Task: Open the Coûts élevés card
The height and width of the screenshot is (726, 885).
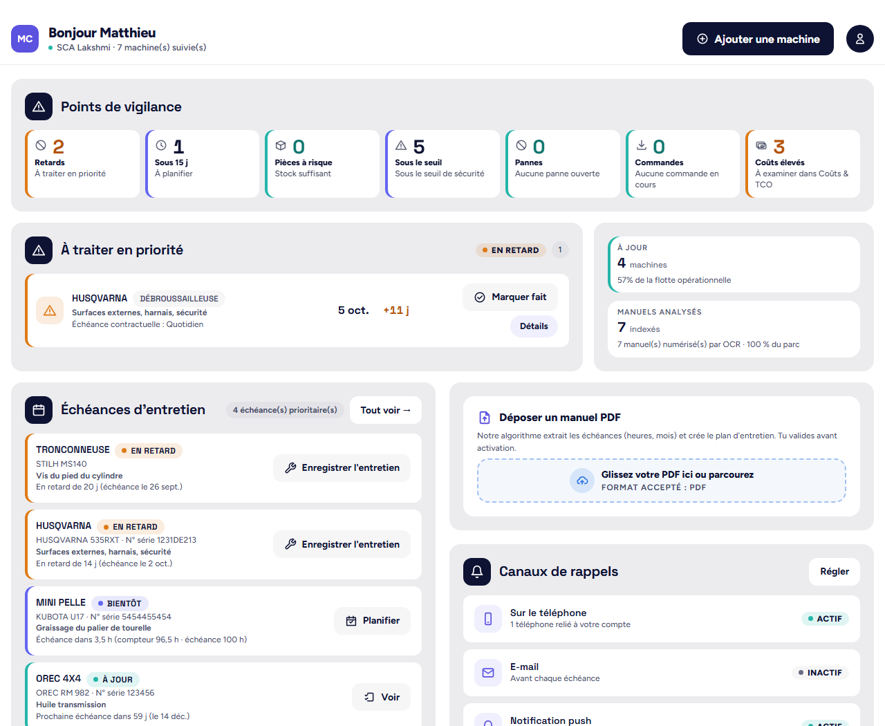Action: [803, 164]
